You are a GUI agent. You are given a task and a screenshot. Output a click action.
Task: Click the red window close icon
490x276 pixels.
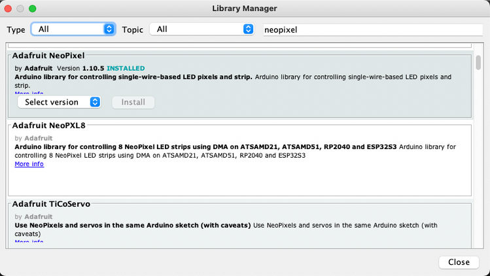click(9, 9)
